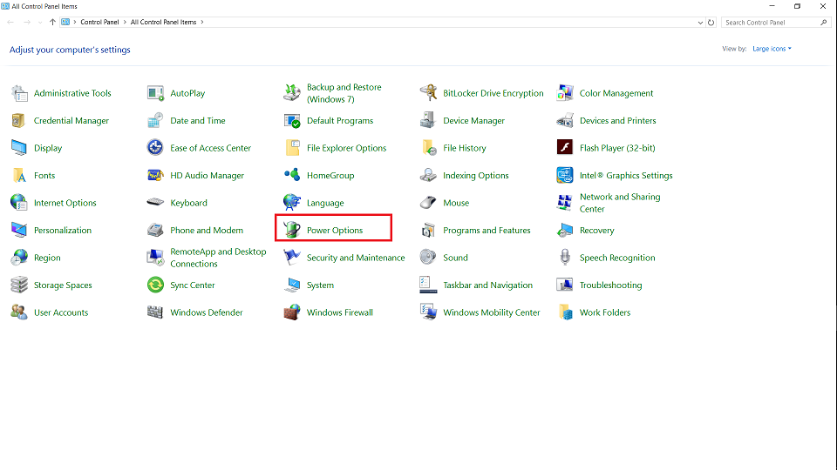Open the Region link
This screenshot has width=837, height=470.
point(47,258)
